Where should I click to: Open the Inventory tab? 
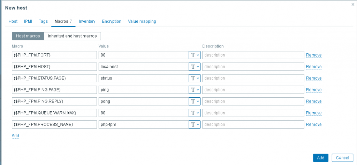87,21
